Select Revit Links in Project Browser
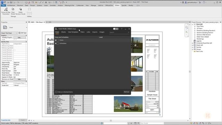Image resolution: width=222 pixels, height=125 pixels. [199, 51]
